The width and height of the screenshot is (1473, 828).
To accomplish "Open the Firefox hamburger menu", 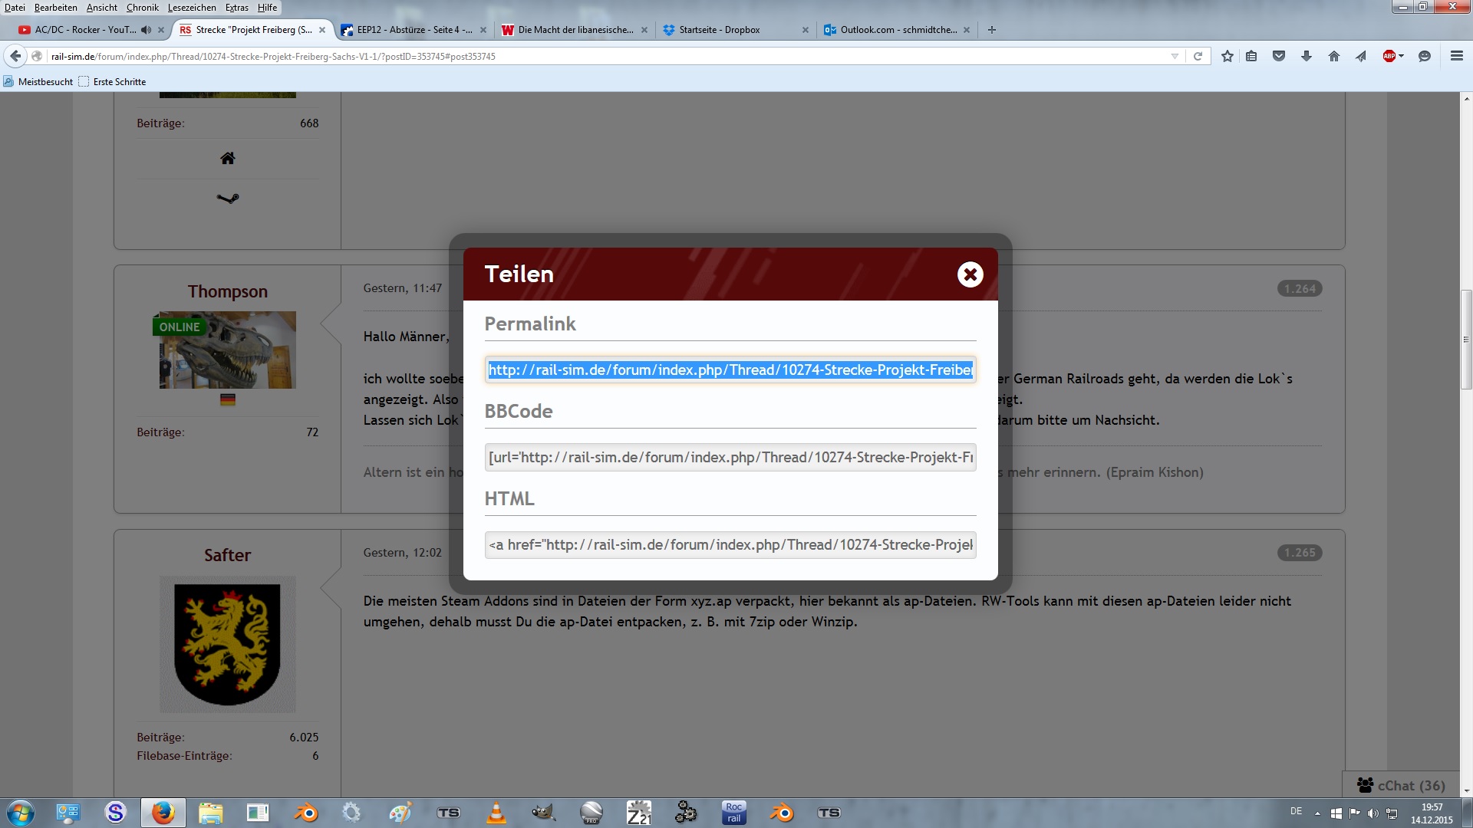I will [1456, 56].
